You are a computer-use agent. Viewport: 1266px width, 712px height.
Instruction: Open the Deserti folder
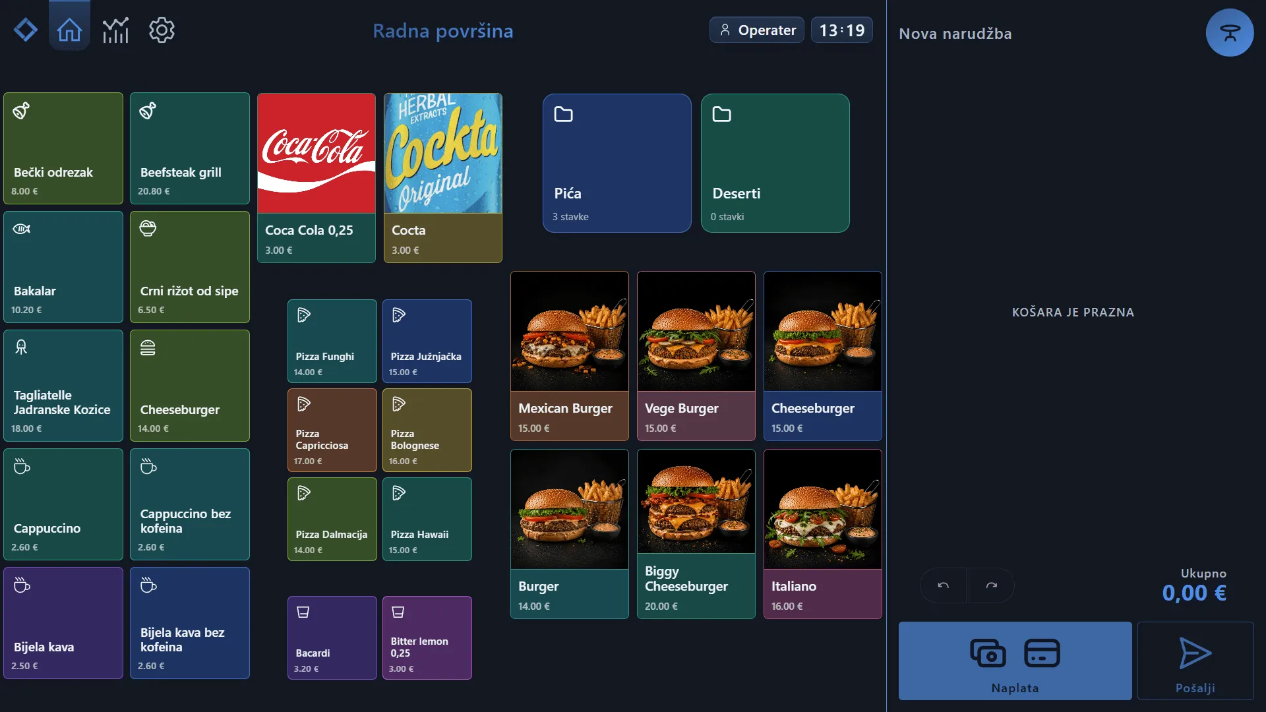(x=775, y=163)
